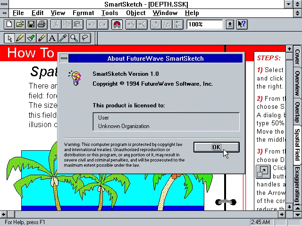The height and width of the screenshot is (226, 302).
Task: Select the Dropper tool
Action: coord(63,38)
